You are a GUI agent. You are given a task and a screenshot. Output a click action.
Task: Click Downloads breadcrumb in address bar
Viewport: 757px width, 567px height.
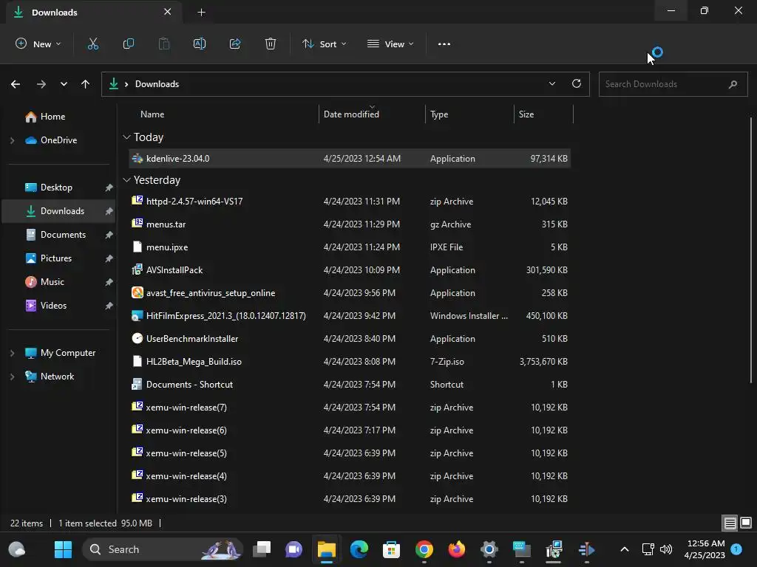[x=157, y=84]
